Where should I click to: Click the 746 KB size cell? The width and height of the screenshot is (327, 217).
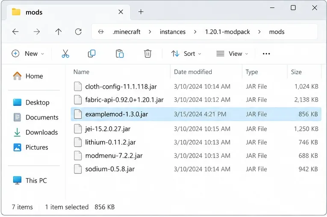(308, 142)
